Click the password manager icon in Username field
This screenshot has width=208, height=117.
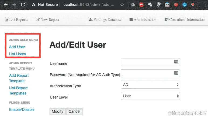coord(176,62)
